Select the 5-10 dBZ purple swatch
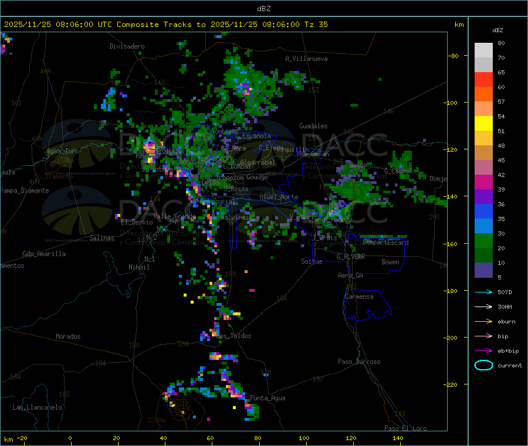528x446 pixels. point(483,270)
